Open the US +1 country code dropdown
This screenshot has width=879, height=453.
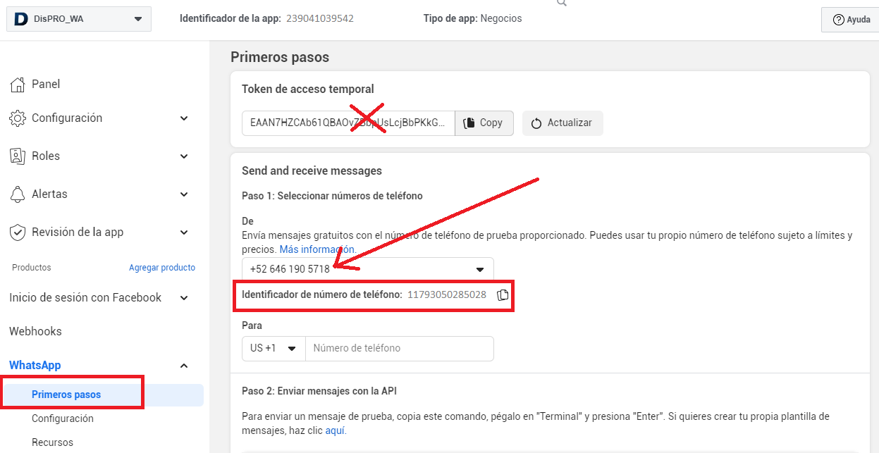[x=273, y=348]
